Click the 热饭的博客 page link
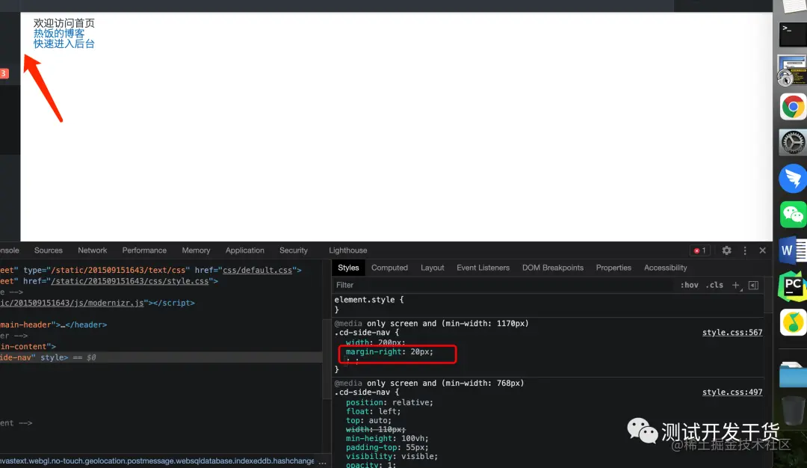Screen dimensions: 807x468 click(59, 34)
